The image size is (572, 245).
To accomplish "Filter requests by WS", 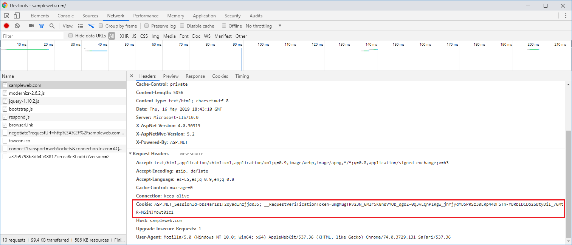I will tap(207, 36).
